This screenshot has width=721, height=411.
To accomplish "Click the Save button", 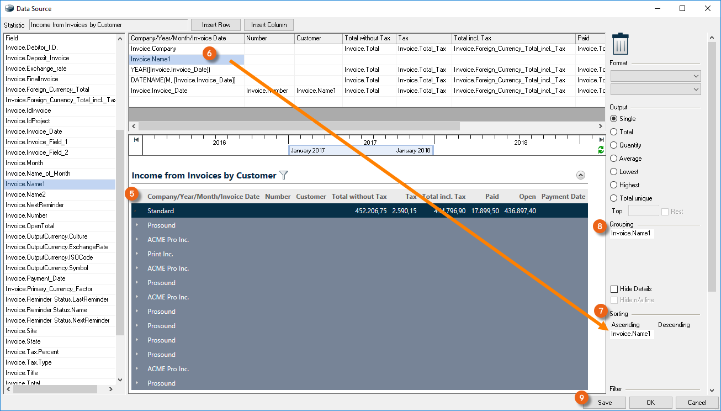I will (x=605, y=403).
